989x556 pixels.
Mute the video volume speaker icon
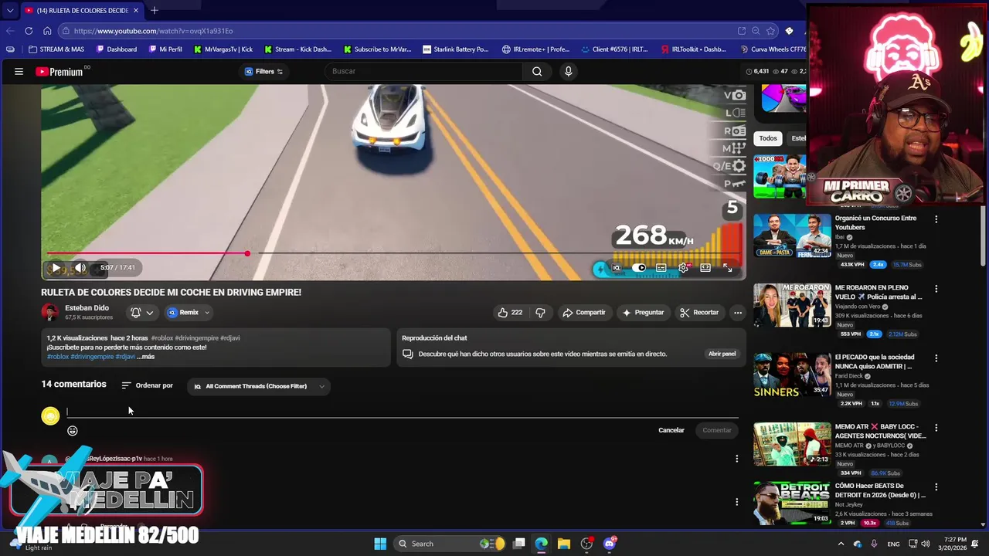(80, 268)
